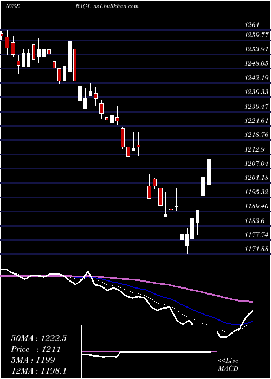Click the NYSE exchange label
The height and width of the screenshot is (379, 271).
pos(12,6)
